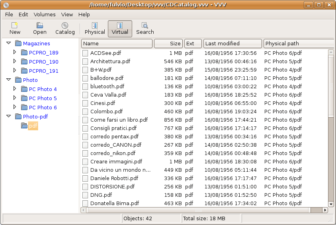This screenshot has width=336, height=225.
Task: Select the Daniele Robotti.pdf file name
Action: [x=114, y=178]
